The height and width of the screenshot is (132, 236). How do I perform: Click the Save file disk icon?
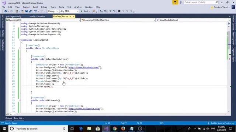(27, 11)
